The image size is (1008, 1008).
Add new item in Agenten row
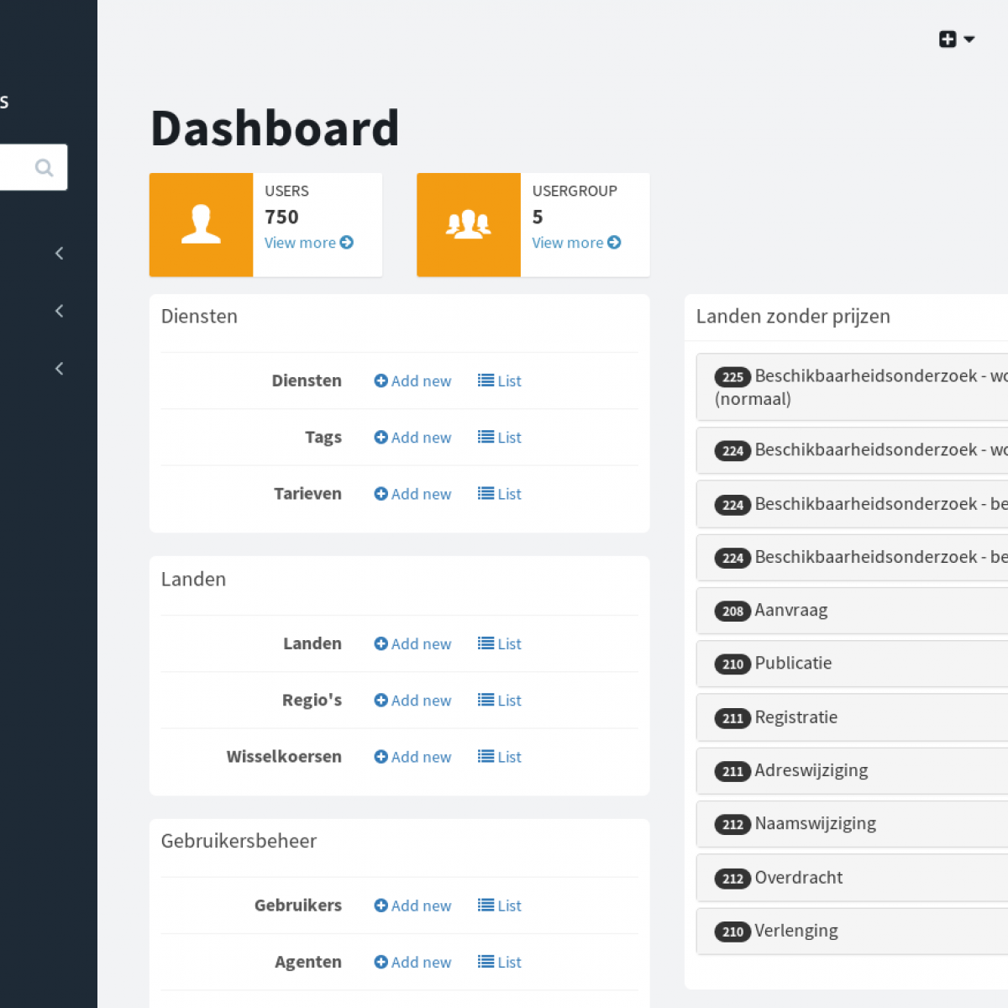click(412, 963)
